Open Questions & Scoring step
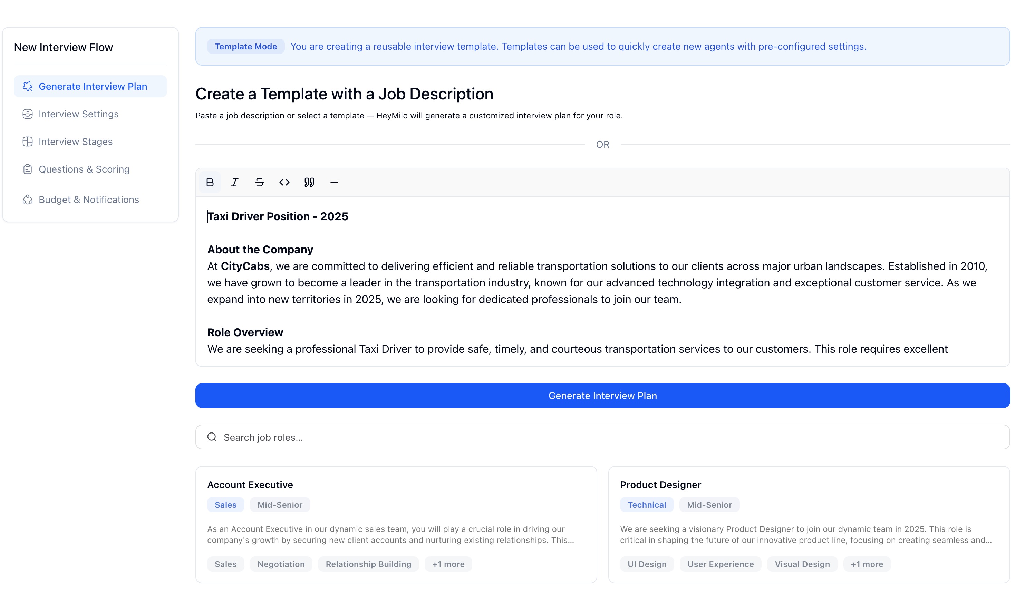The width and height of the screenshot is (1015, 593). pyautogui.click(x=84, y=169)
